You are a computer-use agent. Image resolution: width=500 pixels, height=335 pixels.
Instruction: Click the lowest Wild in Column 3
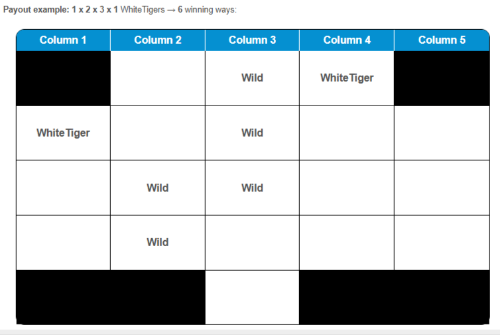click(252, 188)
